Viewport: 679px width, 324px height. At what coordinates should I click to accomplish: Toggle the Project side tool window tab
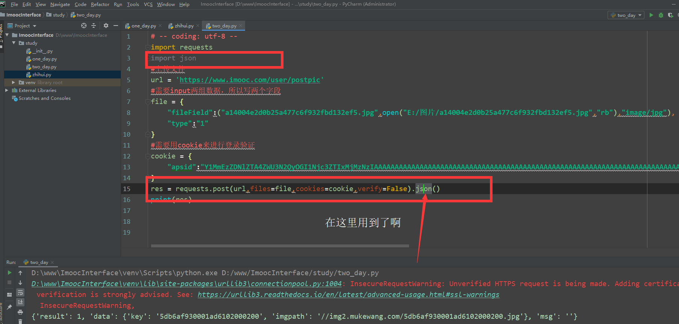point(1,32)
